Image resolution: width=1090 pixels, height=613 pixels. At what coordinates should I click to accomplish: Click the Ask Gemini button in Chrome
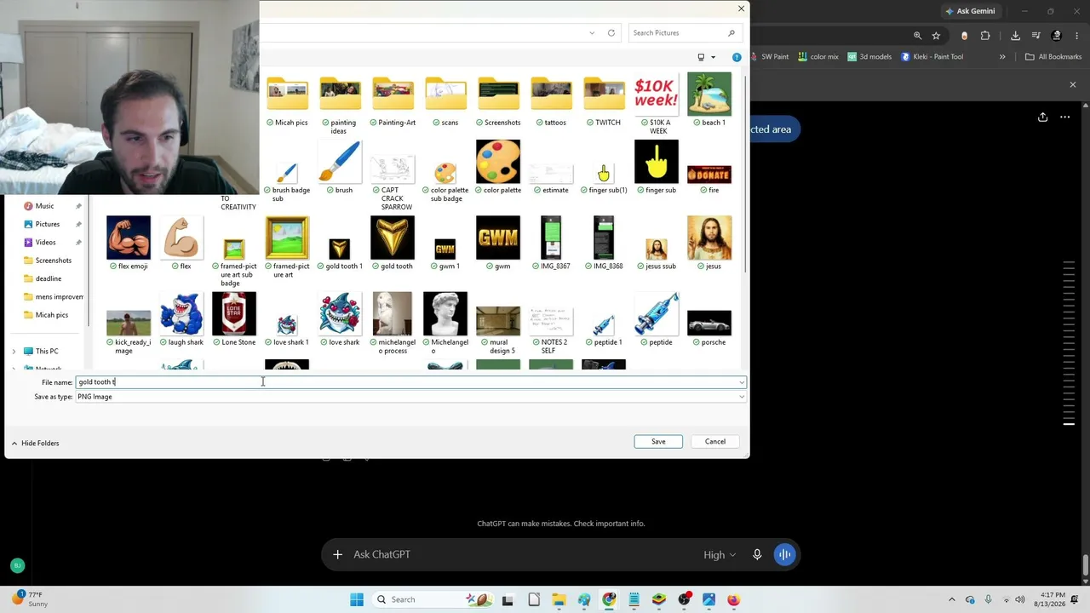point(970,11)
